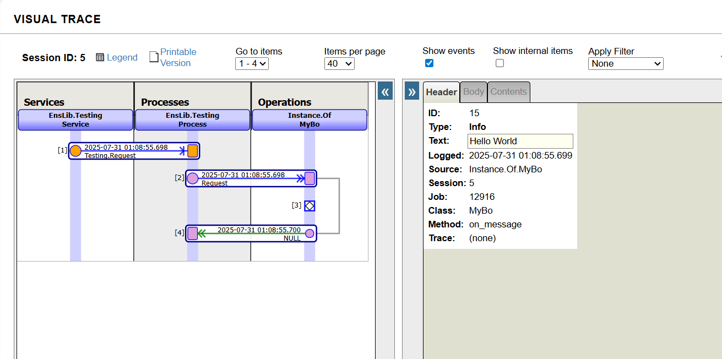
Task: Uncheck the Show events checkbox
Action: point(430,63)
